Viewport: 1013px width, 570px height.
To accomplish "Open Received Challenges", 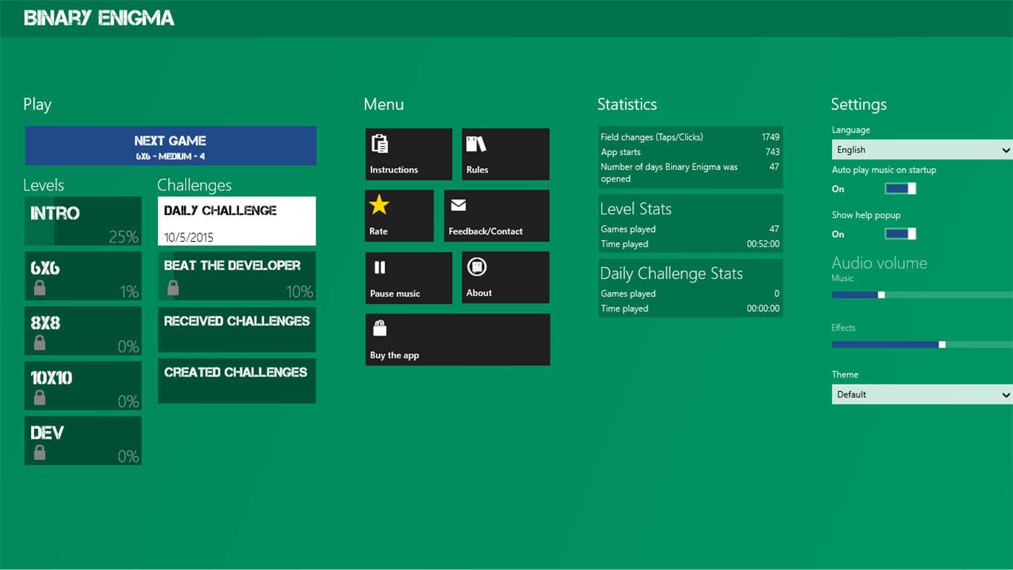I will (x=236, y=330).
